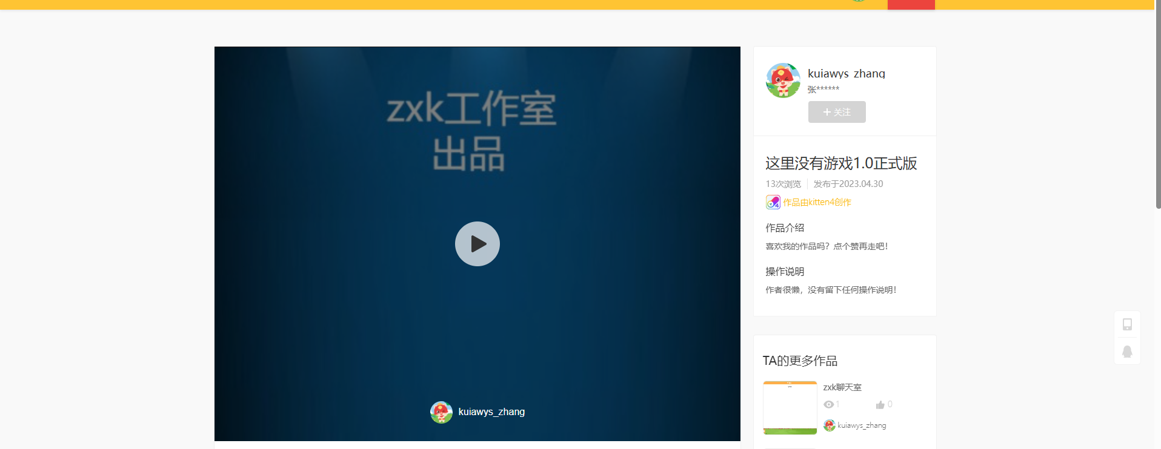Click the red button in top yellow bar
Screen dimensions: 1161x449
(x=911, y=5)
